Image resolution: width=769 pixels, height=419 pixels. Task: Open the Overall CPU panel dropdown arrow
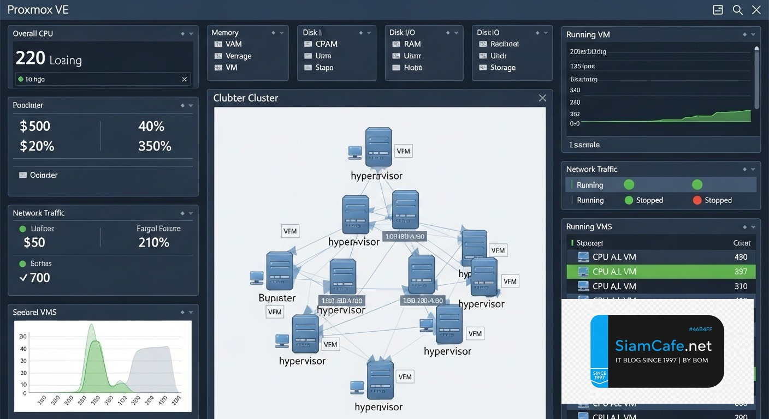click(191, 34)
